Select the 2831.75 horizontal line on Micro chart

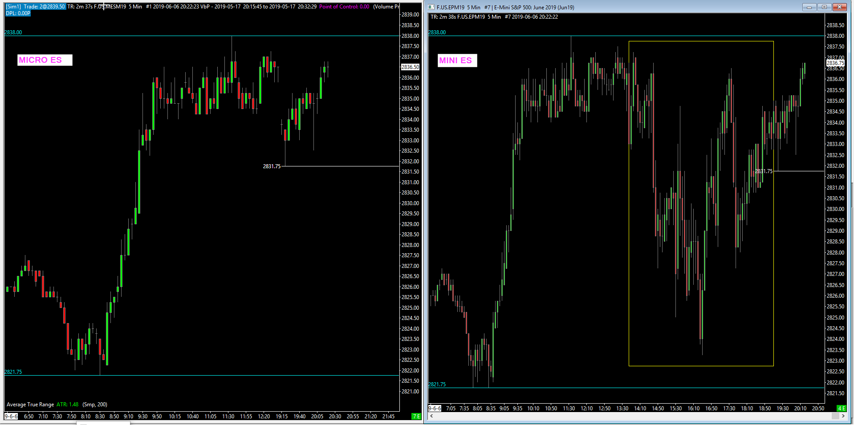pos(341,166)
